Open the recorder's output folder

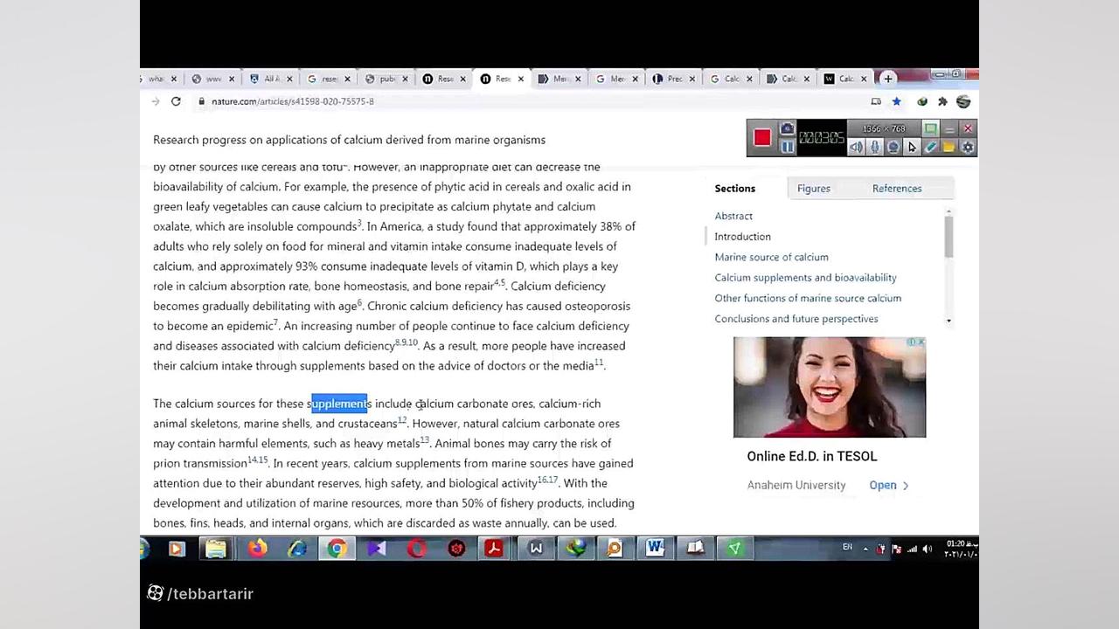coord(949,148)
